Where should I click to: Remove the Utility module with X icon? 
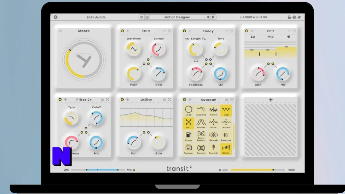tap(170, 100)
